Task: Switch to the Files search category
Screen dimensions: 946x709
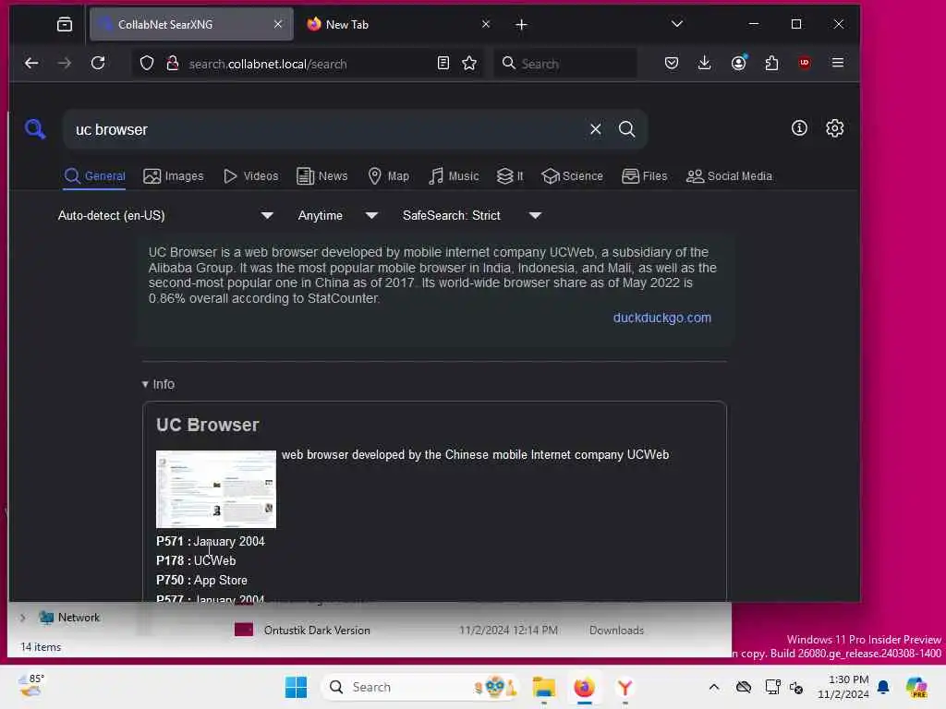Action: point(644,176)
